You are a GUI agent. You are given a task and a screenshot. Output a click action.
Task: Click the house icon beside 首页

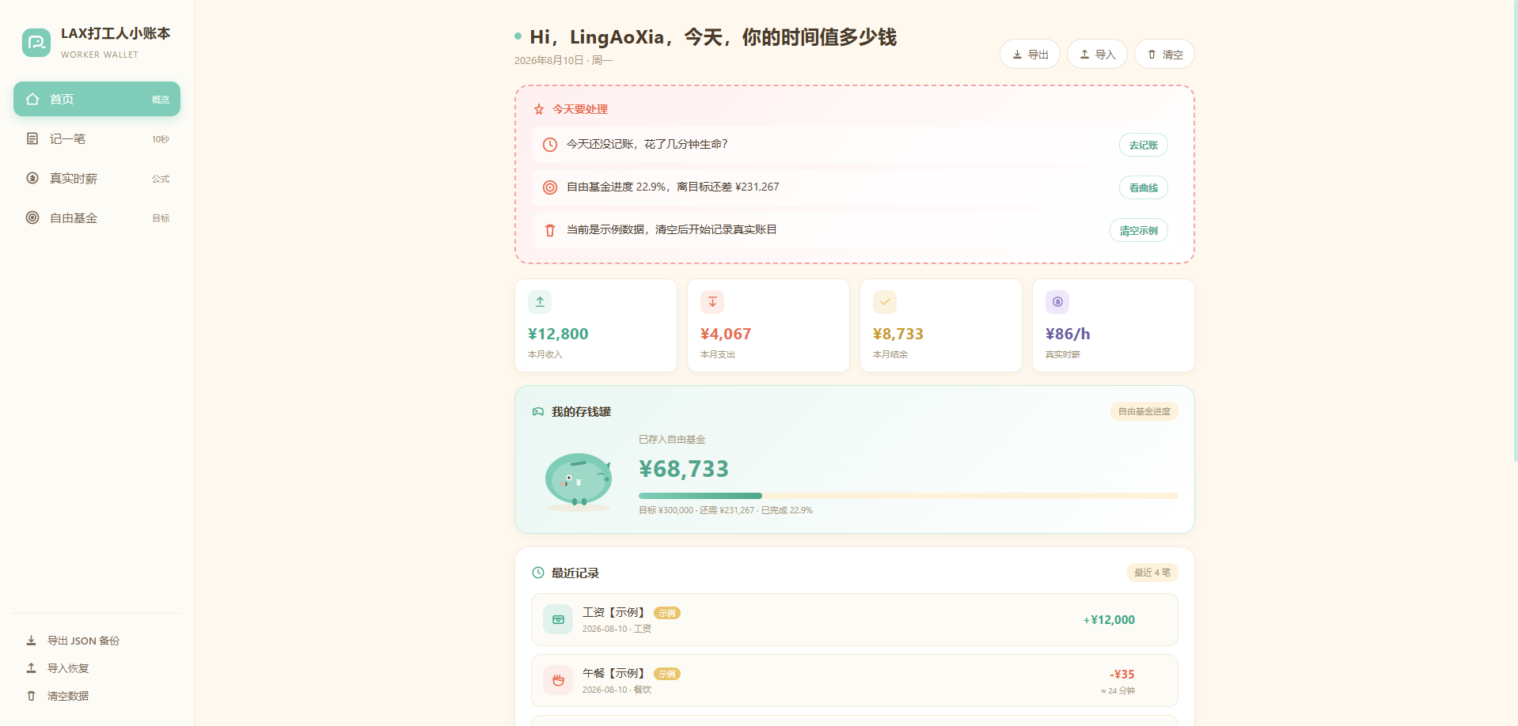(32, 99)
